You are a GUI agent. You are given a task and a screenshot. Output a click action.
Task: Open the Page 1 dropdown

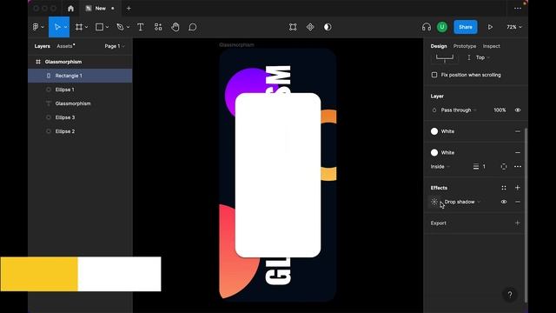click(x=115, y=46)
